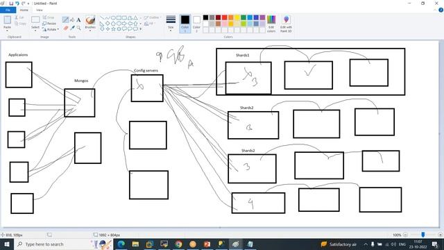Select the Down arrow shape
Image resolution: width=444 pixels, height=250 pixels.
102,29
